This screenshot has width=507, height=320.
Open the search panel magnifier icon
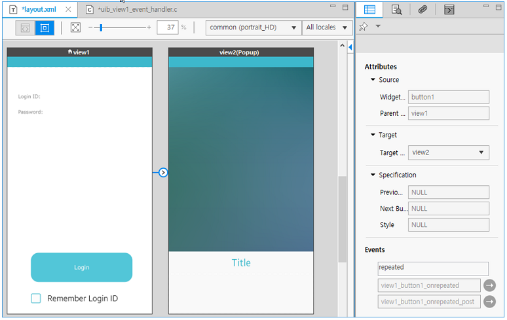[396, 9]
